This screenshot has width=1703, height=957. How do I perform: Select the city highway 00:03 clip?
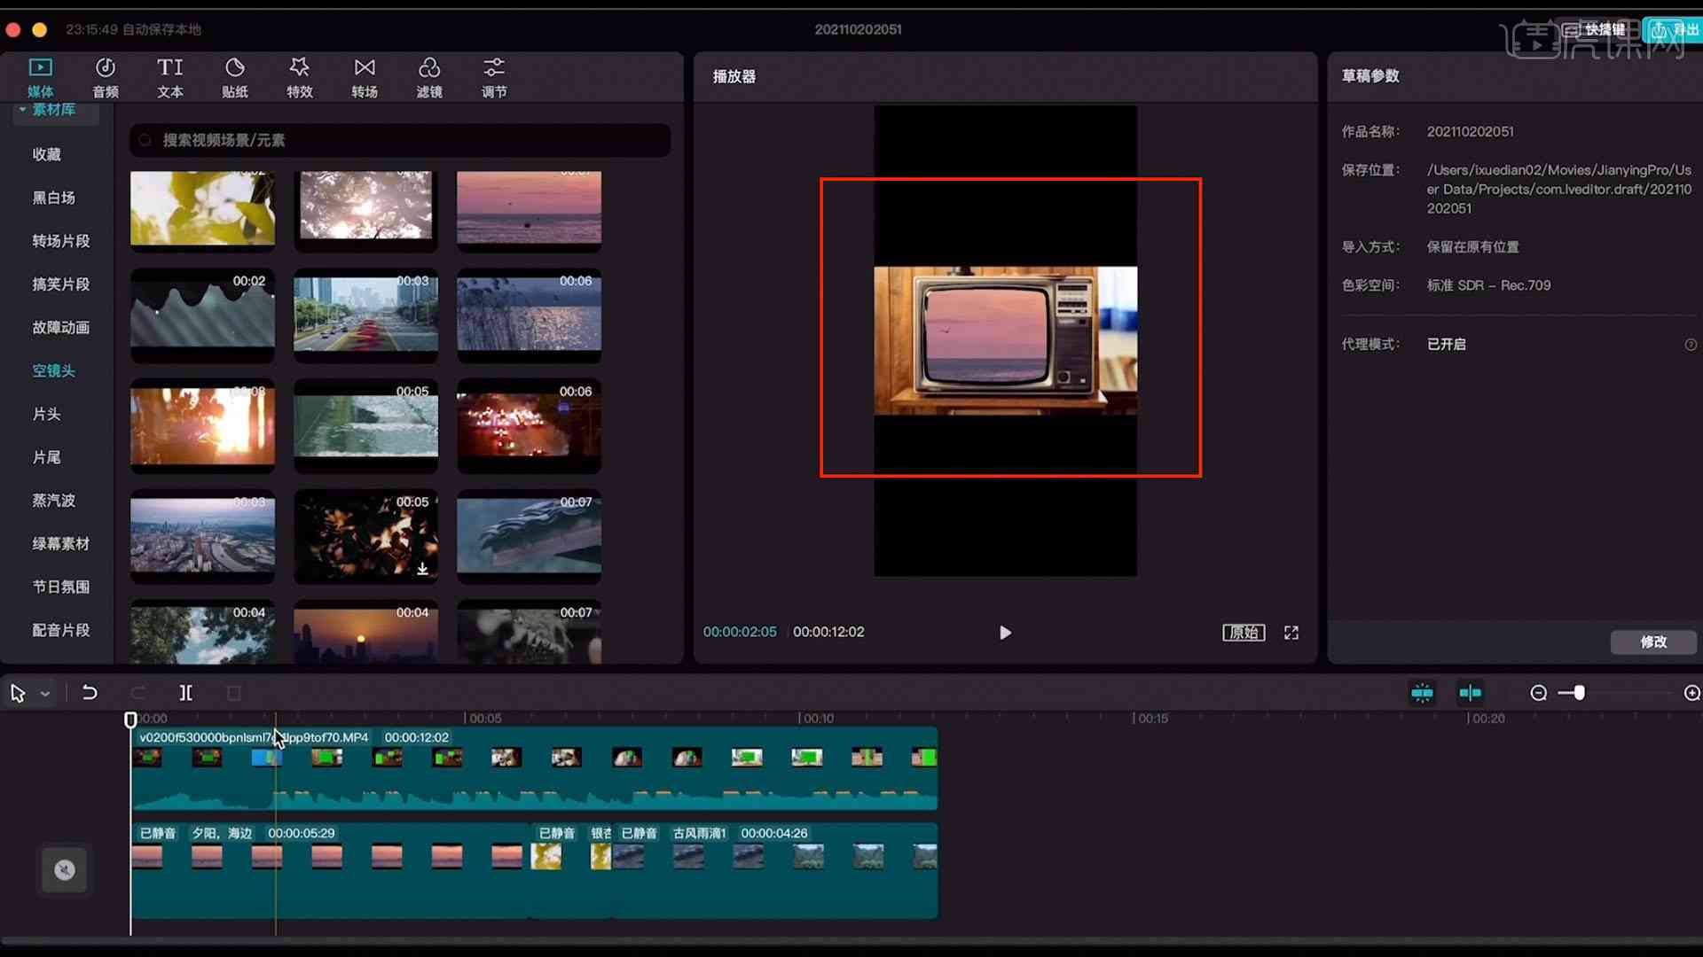[365, 315]
